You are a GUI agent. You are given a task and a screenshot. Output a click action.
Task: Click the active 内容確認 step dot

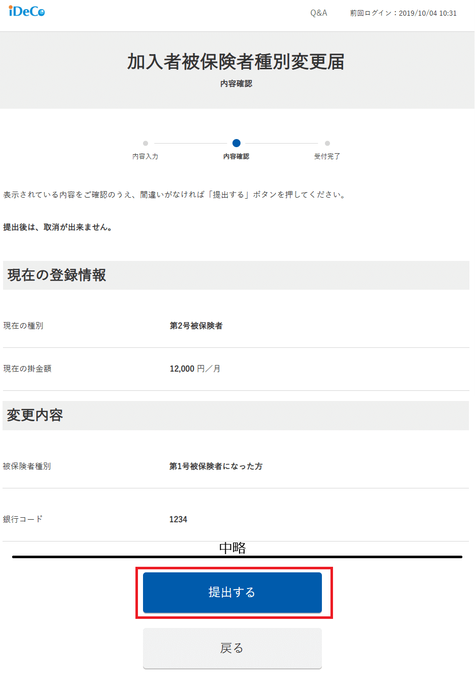coord(236,143)
